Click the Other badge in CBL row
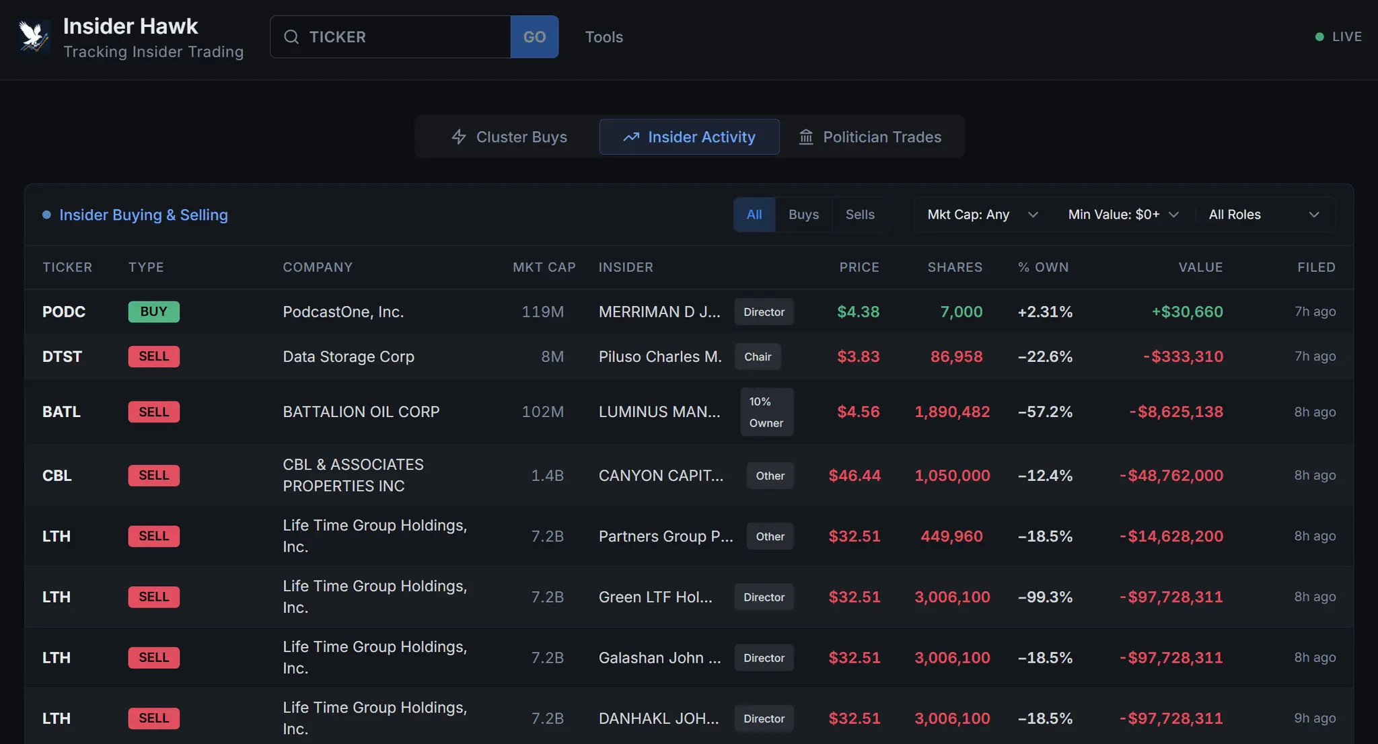Screen dimensions: 1378x744 pos(770,476)
